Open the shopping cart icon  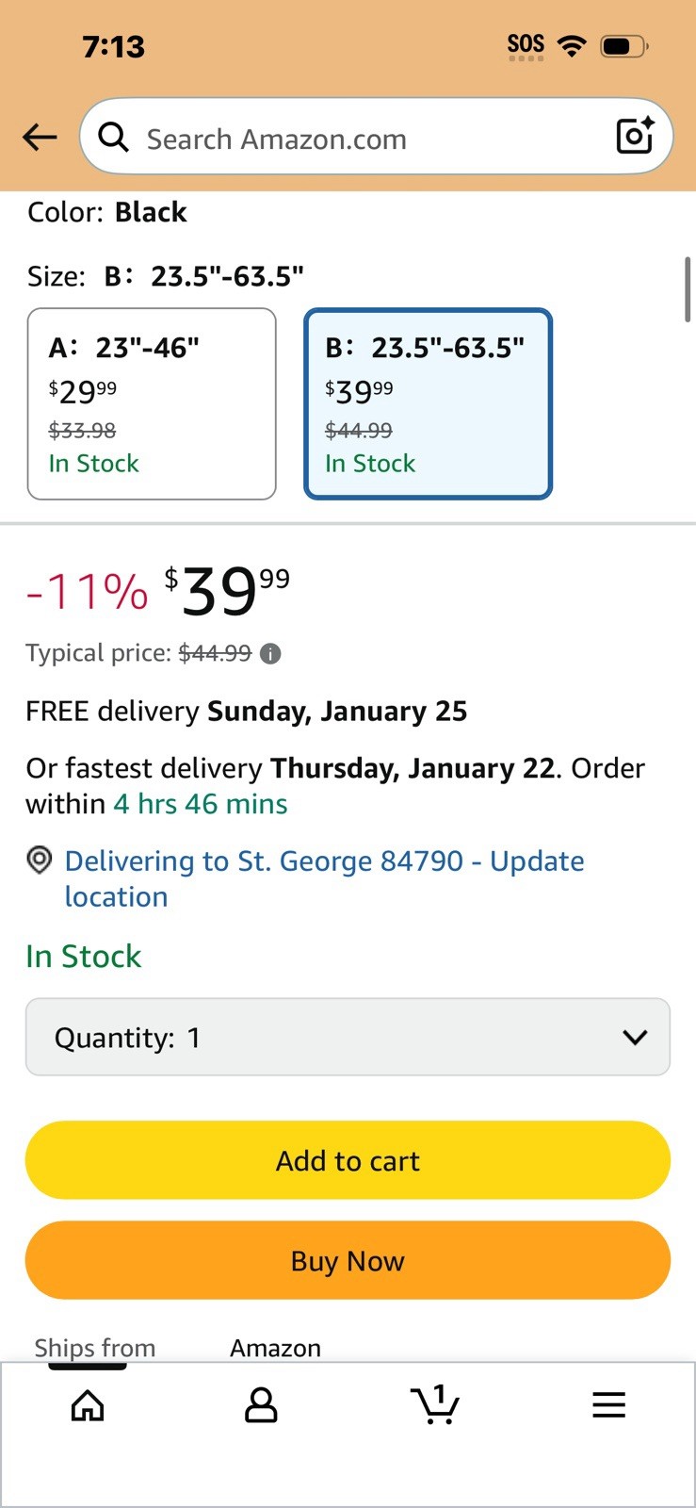[x=435, y=1405]
